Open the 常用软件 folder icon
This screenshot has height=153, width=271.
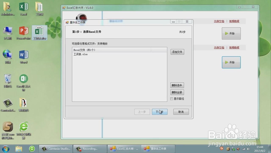point(24,105)
